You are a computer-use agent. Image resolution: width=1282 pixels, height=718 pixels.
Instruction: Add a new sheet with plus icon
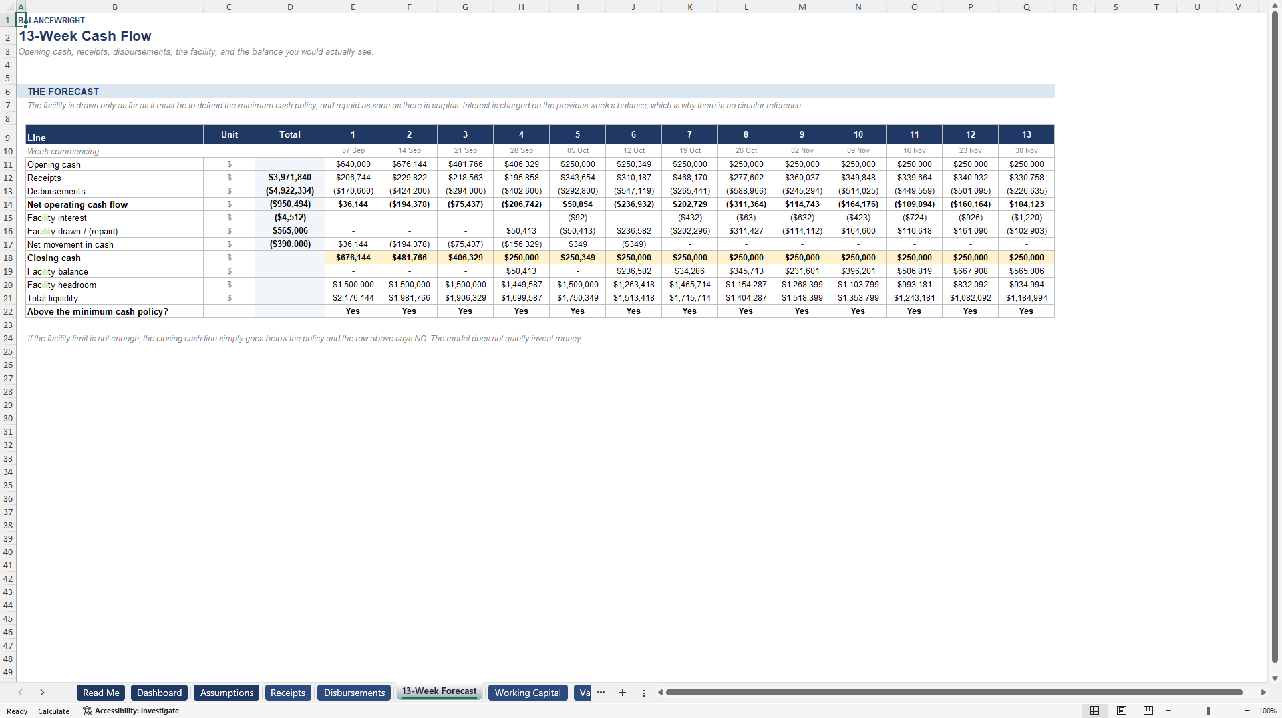point(622,693)
